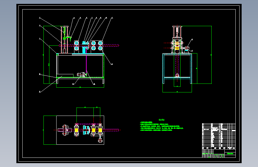
Task: Select the green technical requirements notes block
Action: [x=161, y=126]
